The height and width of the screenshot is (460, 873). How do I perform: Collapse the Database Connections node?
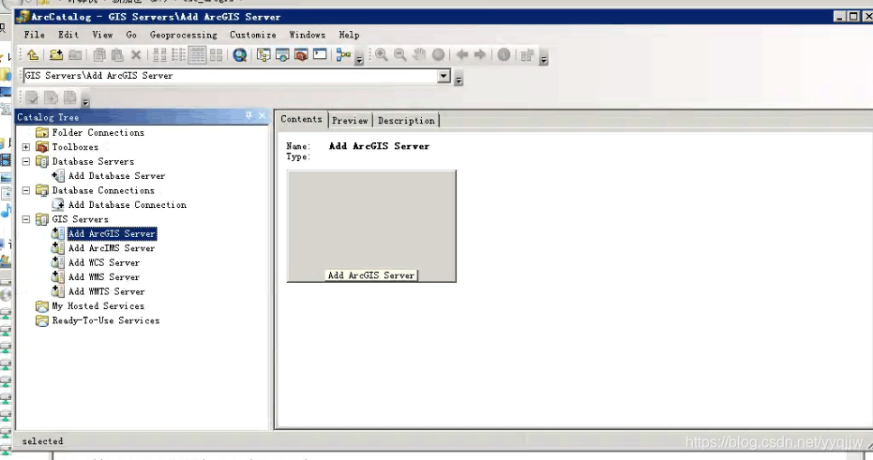26,190
